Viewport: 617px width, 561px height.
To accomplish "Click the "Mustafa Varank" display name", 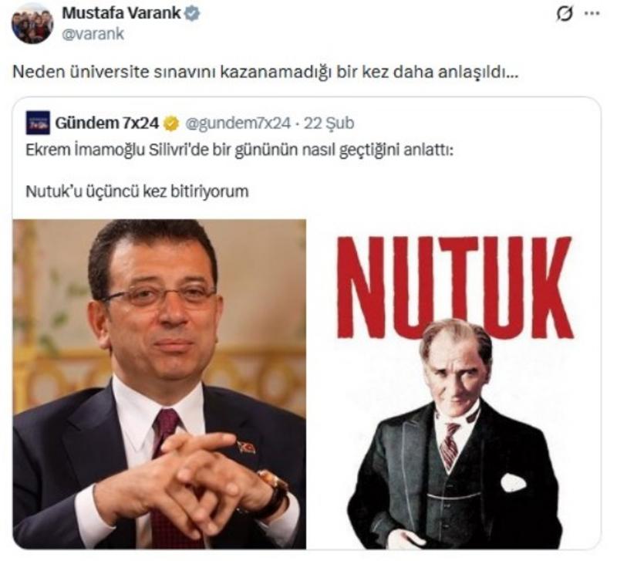I will coord(122,13).
